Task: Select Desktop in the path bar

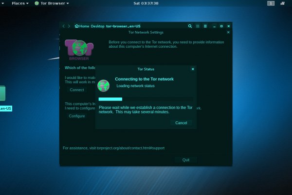Action: [x=98, y=26]
